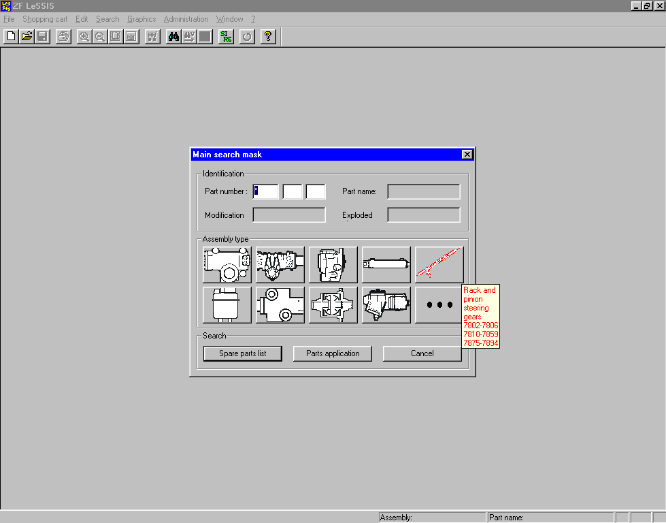Viewport: 666px width, 523px height.
Task: Click the green SI RE icon
Action: click(226, 37)
